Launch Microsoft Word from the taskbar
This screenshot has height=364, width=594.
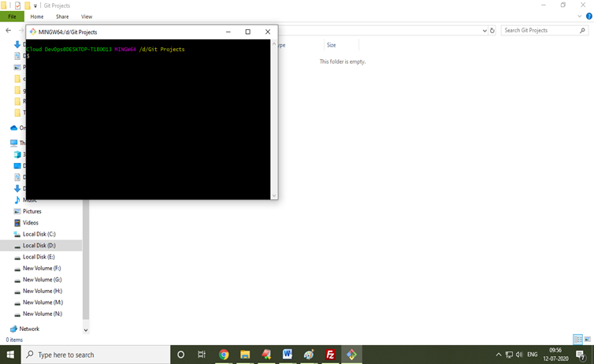click(x=288, y=355)
